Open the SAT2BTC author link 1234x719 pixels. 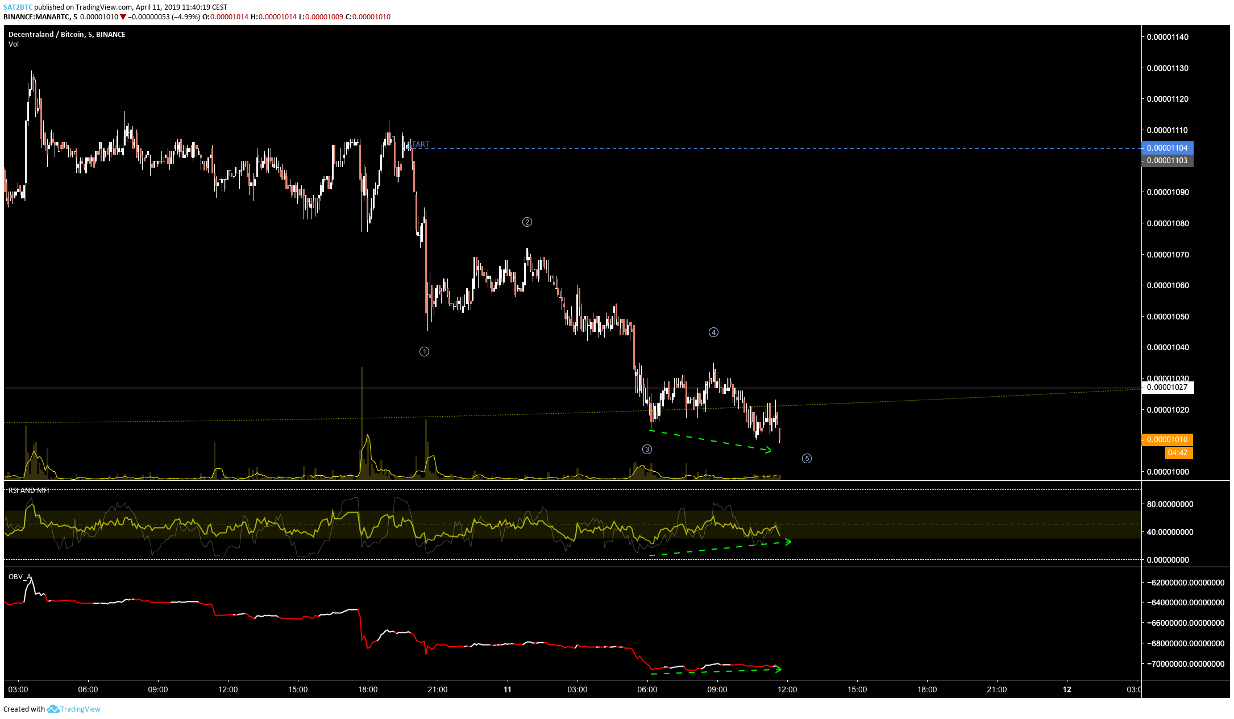coord(18,7)
